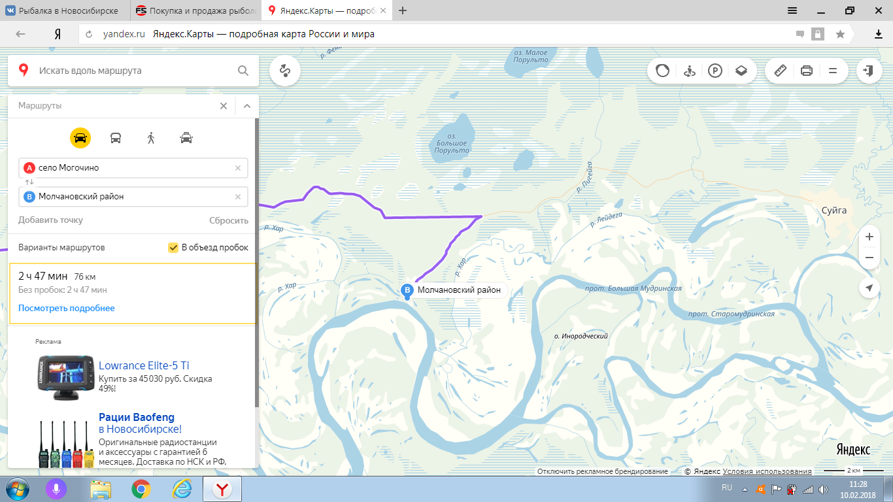Toggle the В объезд пробок checkbox
The height and width of the screenshot is (502, 893).
coord(173,248)
